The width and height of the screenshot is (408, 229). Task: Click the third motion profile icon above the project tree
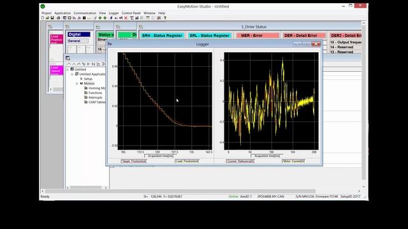coord(78,64)
